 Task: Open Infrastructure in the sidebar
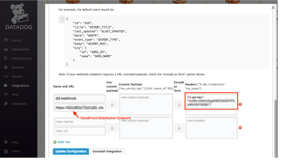[22, 59]
